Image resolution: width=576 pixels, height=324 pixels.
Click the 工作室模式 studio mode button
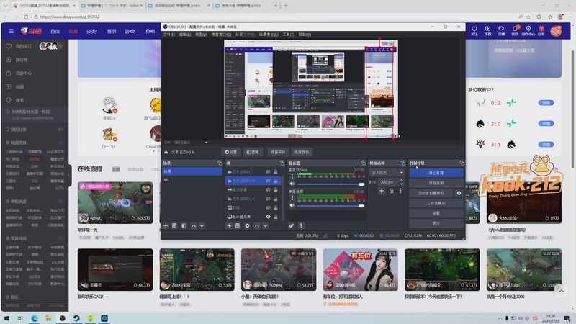point(436,203)
